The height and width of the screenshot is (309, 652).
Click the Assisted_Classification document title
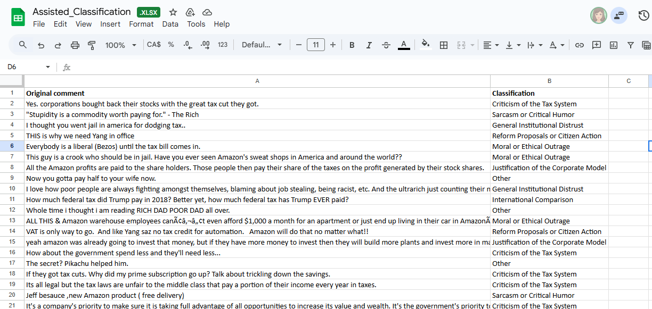81,12
